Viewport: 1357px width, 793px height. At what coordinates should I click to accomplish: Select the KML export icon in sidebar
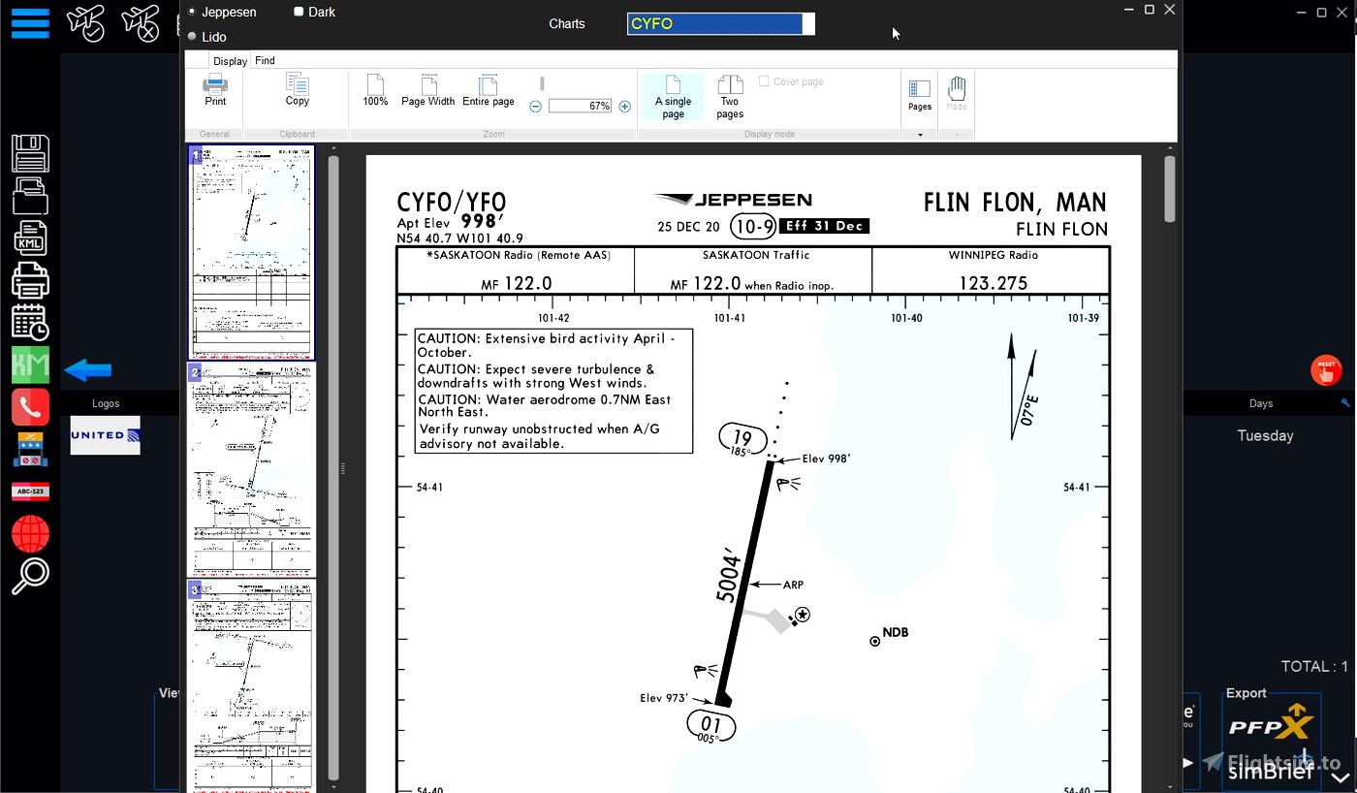[30, 238]
